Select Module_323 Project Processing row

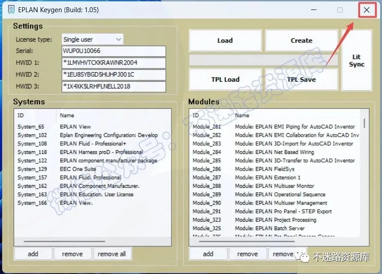[275, 220]
